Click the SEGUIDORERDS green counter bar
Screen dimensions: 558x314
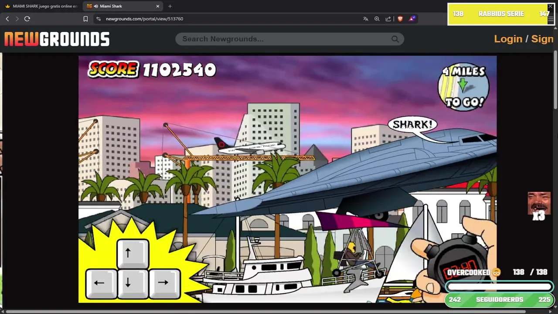[499, 300]
